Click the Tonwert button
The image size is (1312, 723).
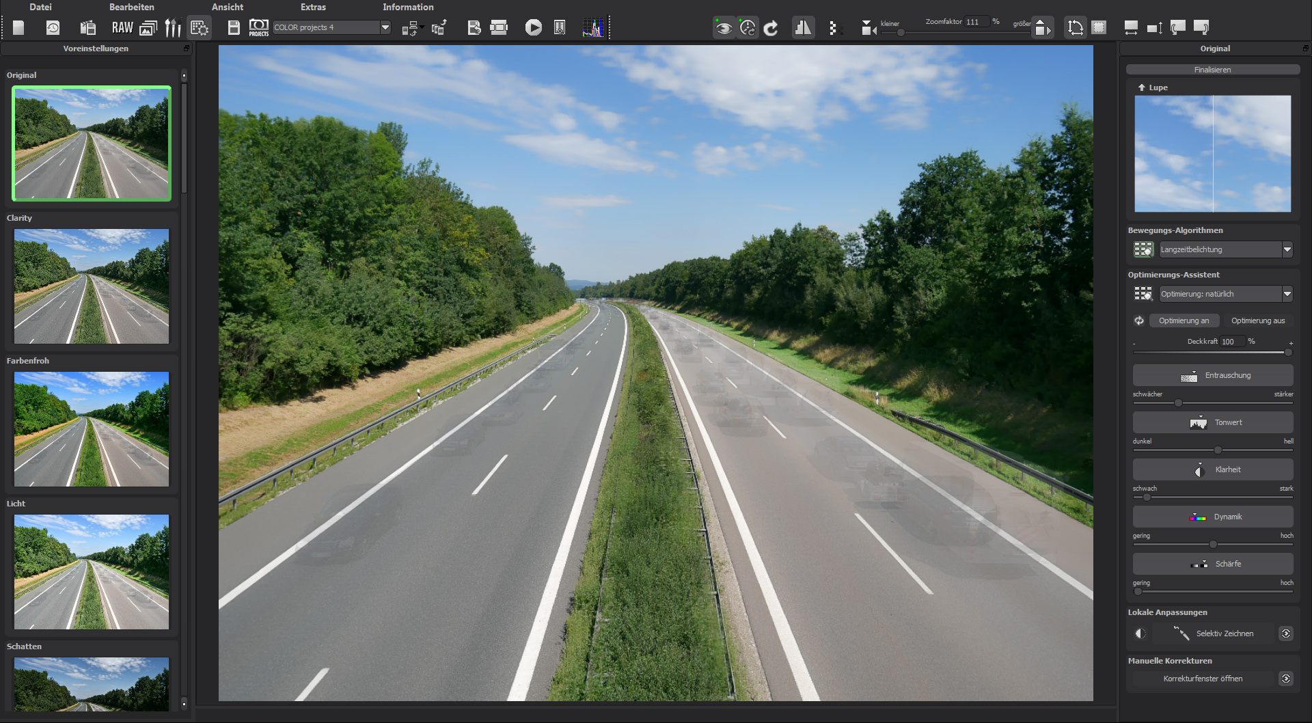pos(1213,422)
